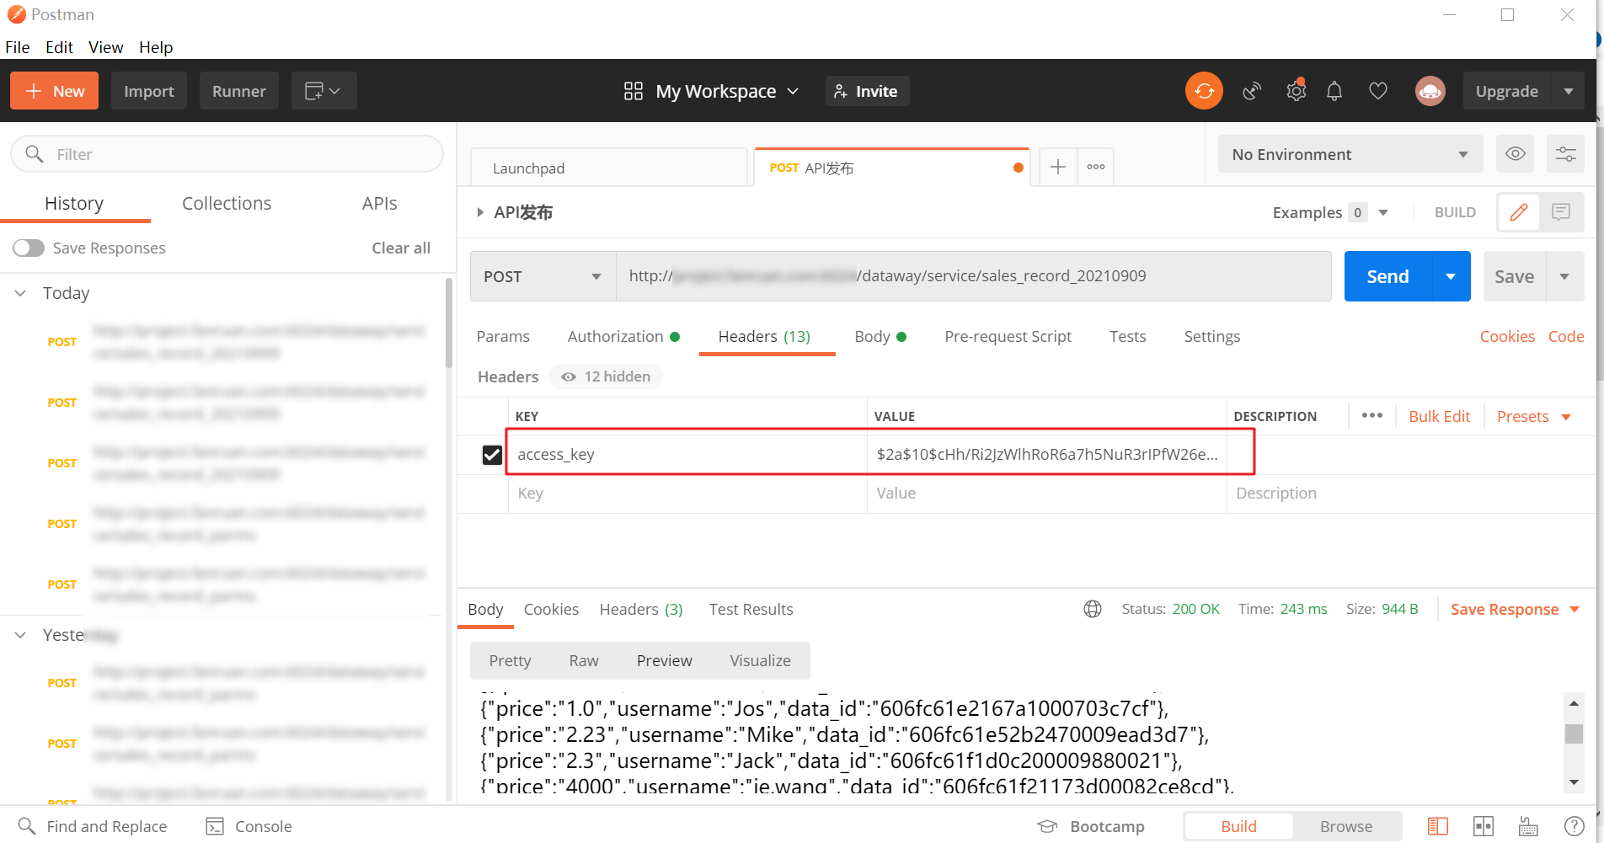
Task: Click the response scrollbar thumb
Action: 1574,733
